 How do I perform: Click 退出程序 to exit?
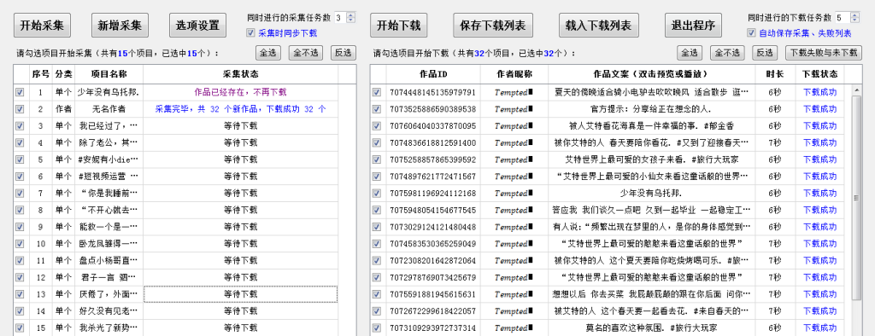pos(693,25)
